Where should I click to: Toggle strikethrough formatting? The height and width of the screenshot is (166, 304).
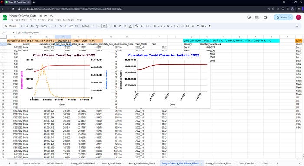[125, 26]
